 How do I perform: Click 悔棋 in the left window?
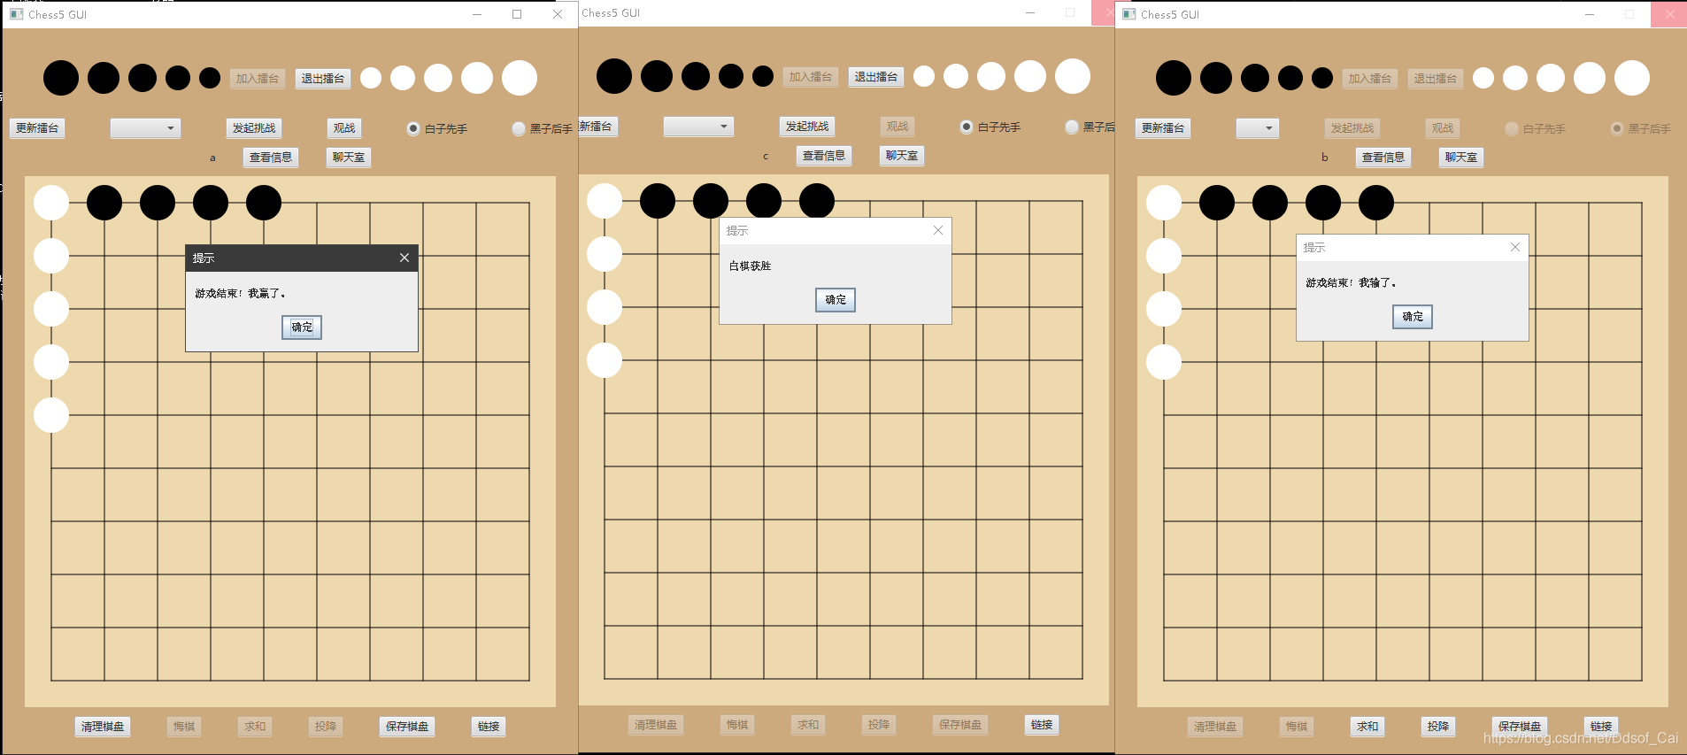click(x=184, y=727)
